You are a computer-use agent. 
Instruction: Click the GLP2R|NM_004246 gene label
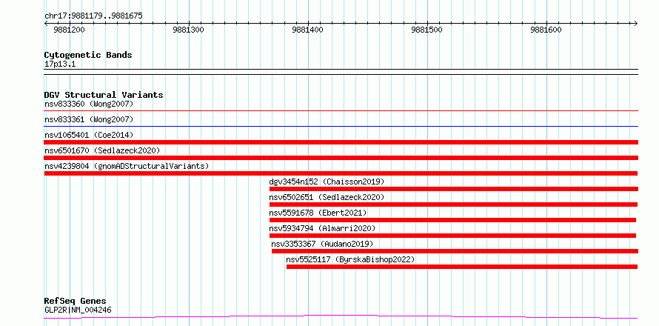pyautogui.click(x=78, y=310)
